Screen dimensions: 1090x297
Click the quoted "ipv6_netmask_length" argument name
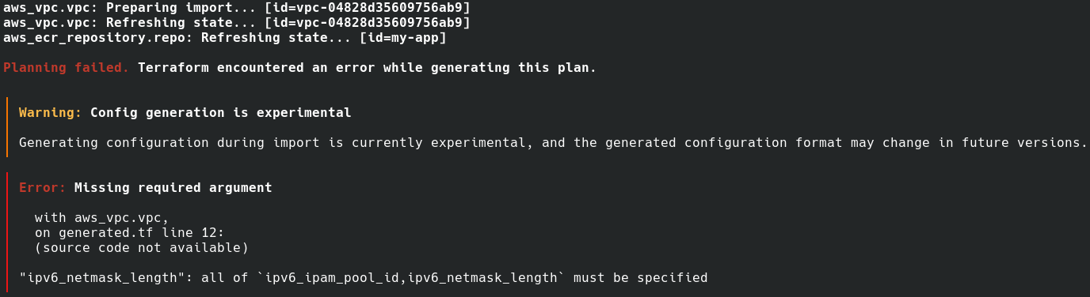(x=102, y=278)
